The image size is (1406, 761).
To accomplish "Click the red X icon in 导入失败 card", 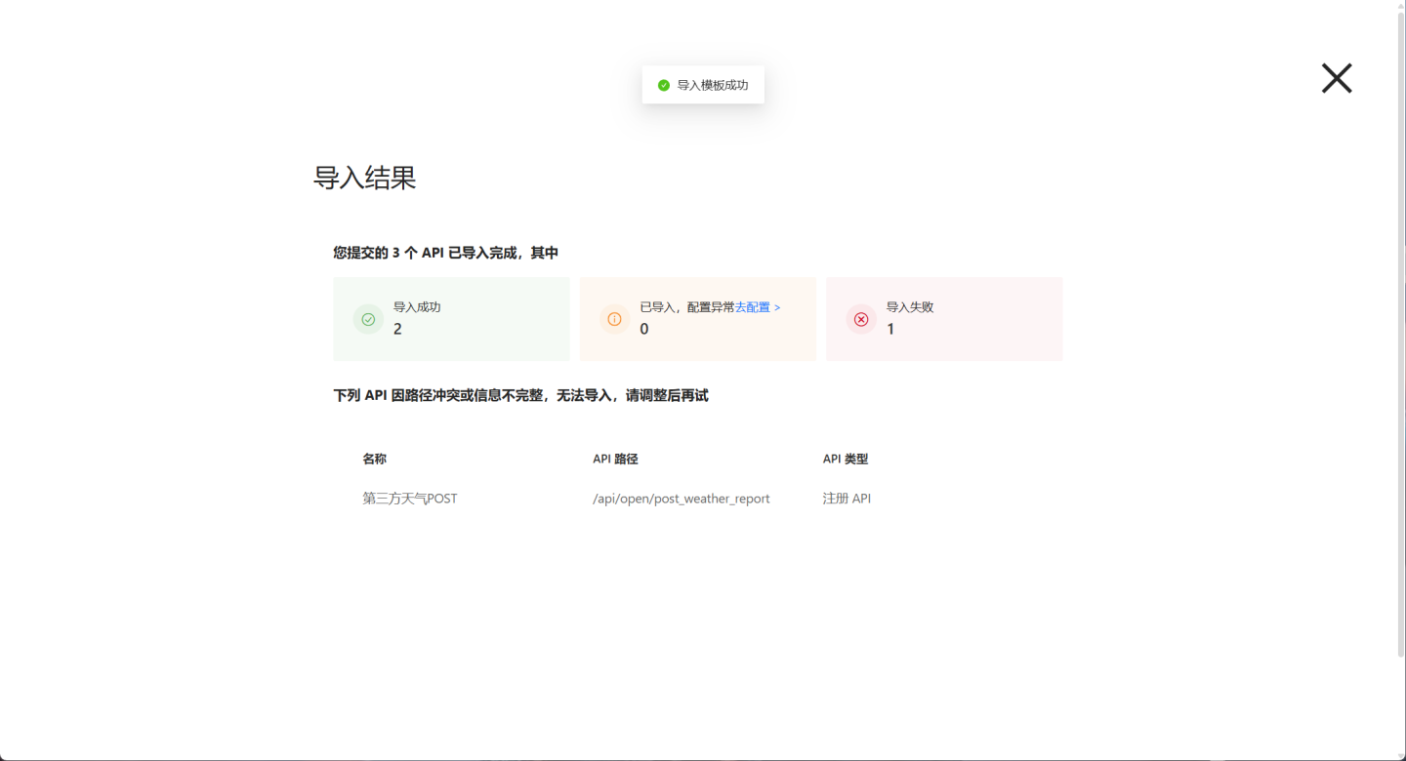I will pyautogui.click(x=861, y=319).
